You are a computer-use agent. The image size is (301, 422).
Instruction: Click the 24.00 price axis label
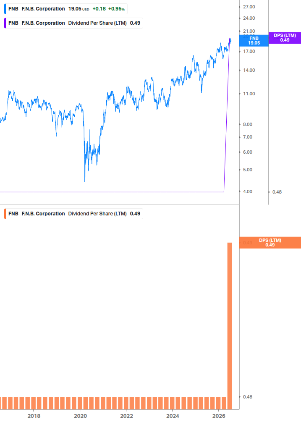(x=249, y=18)
